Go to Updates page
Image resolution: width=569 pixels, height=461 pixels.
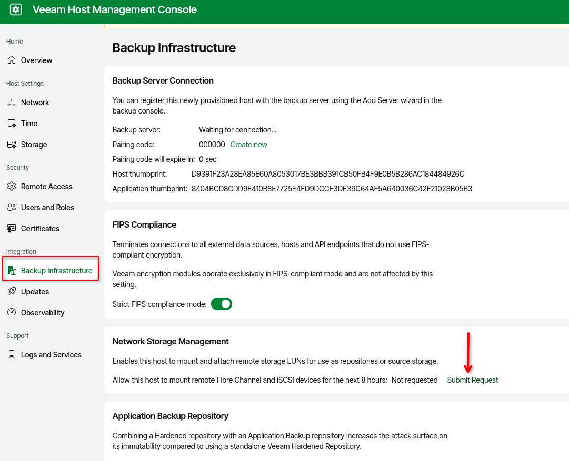[x=35, y=291]
